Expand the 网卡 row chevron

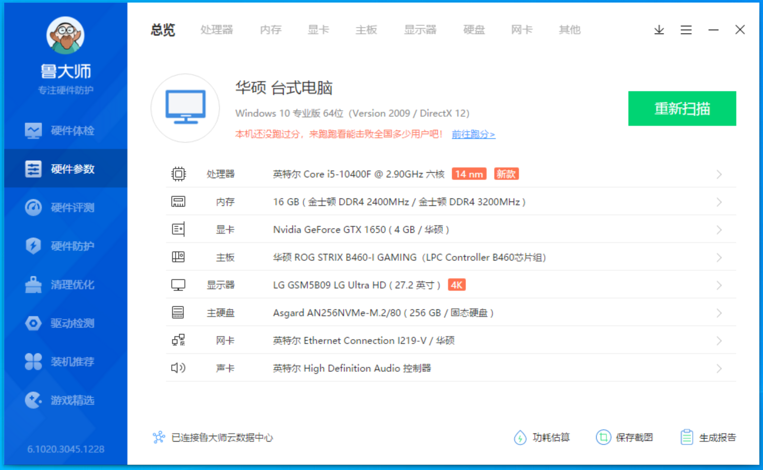pos(719,341)
